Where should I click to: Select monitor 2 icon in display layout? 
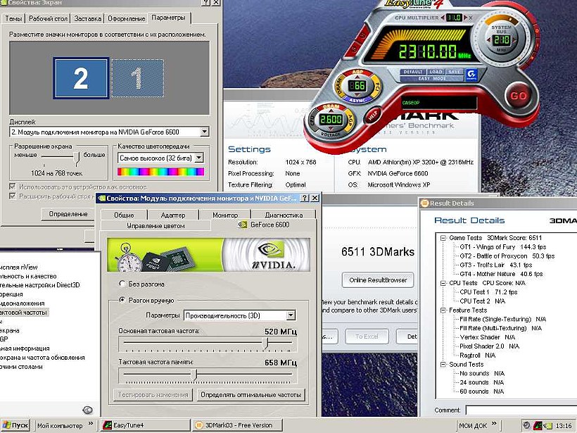click(x=80, y=77)
